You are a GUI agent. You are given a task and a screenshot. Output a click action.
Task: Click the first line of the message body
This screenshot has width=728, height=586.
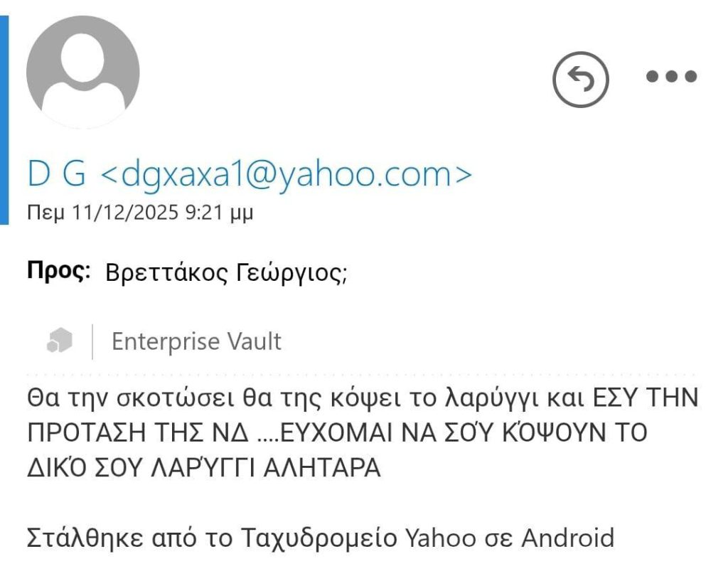click(x=363, y=398)
